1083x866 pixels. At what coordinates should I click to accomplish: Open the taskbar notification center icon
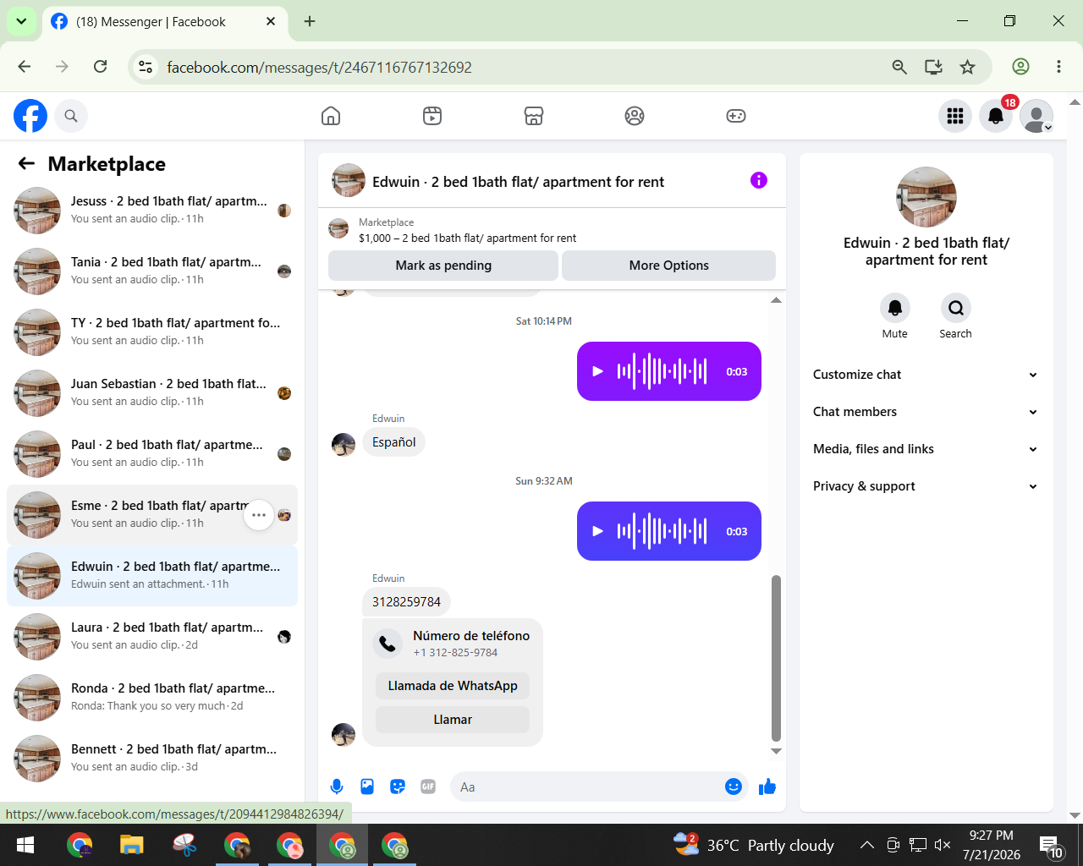click(x=1052, y=846)
